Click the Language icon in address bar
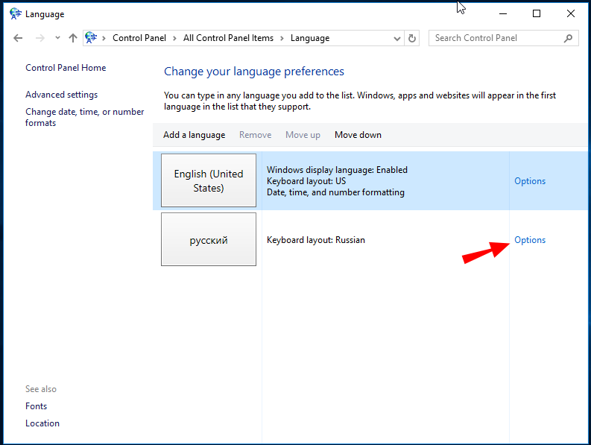This screenshot has height=445, width=591. [91, 38]
